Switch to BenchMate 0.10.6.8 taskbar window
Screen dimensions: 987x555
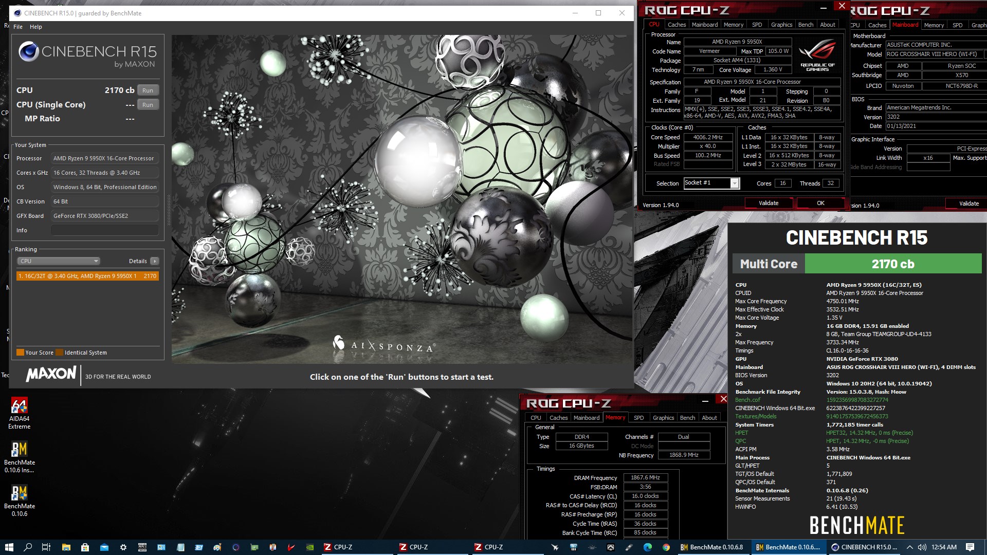click(713, 547)
